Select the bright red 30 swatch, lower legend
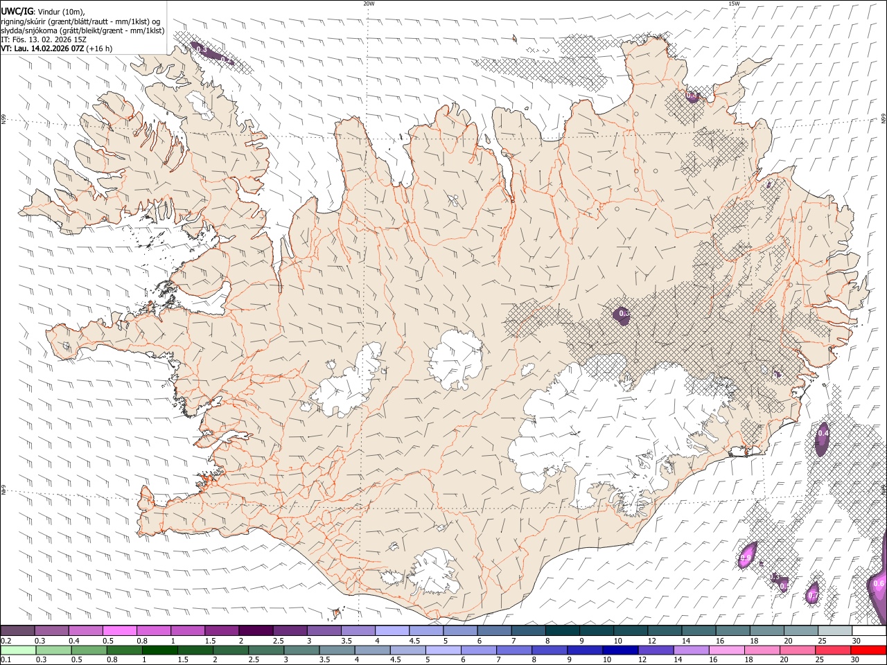 click(868, 650)
